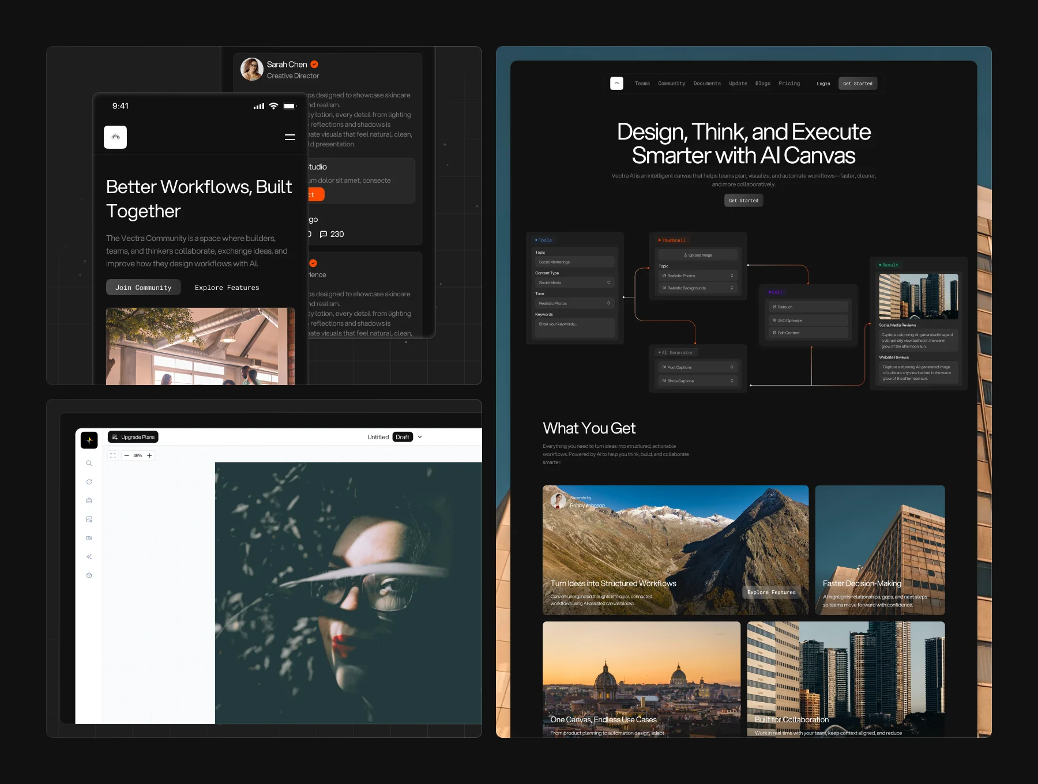Open the Faster Decision-Making card
This screenshot has height=784, width=1038.
tap(880, 550)
